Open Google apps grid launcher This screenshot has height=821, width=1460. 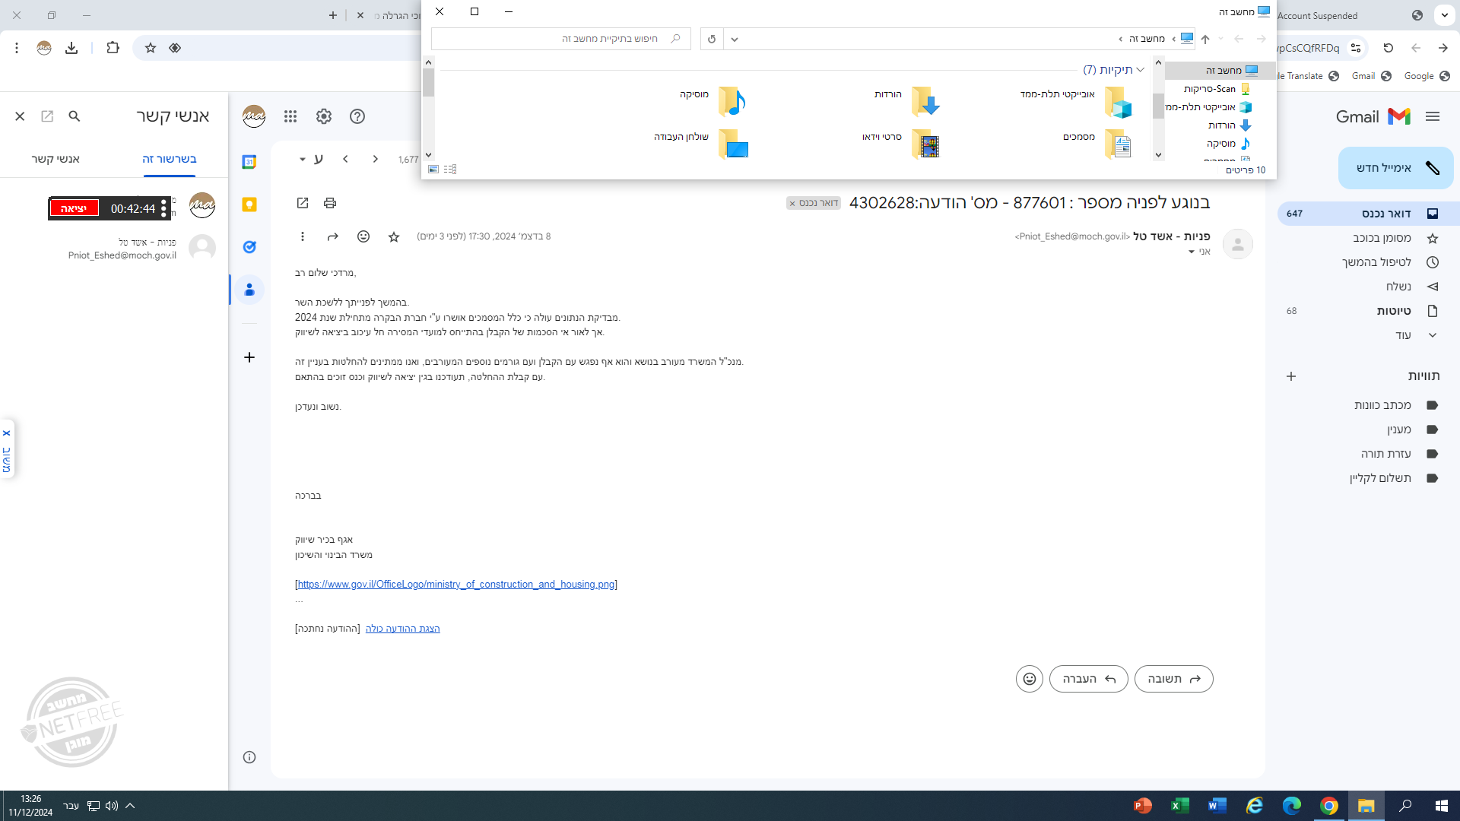pos(290,116)
